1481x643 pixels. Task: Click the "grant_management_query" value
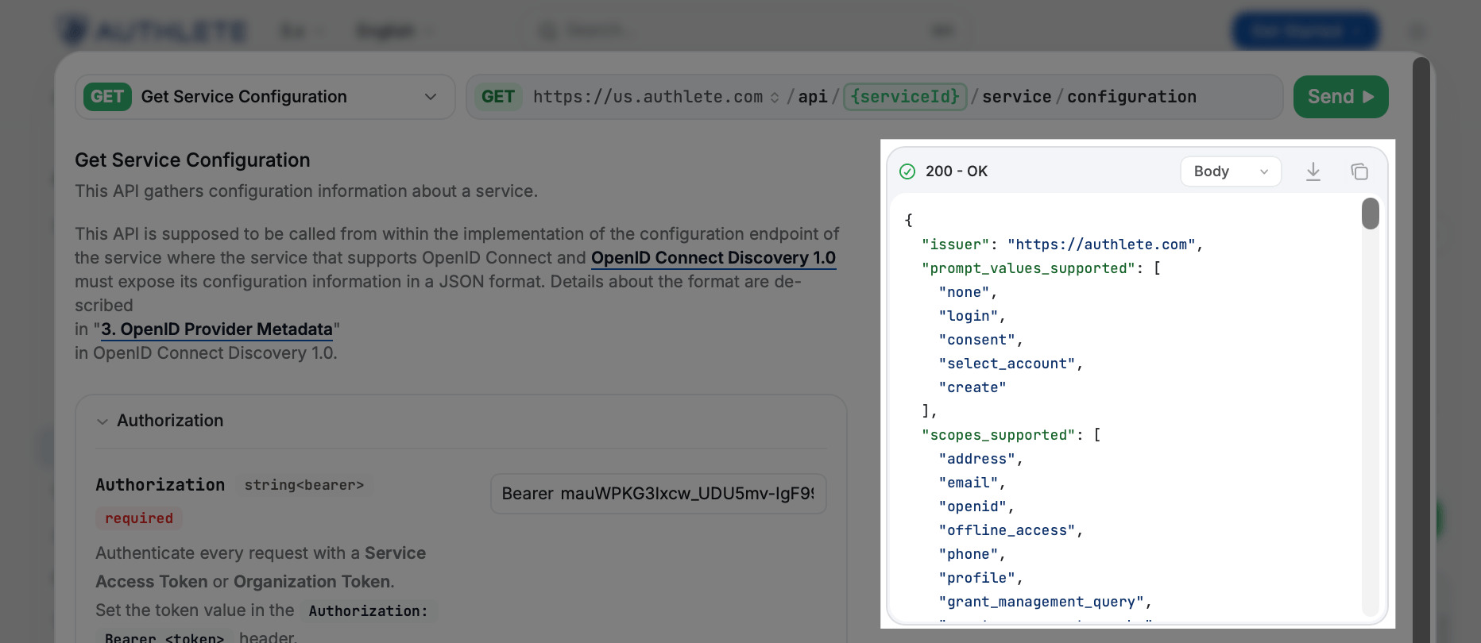tap(1042, 602)
